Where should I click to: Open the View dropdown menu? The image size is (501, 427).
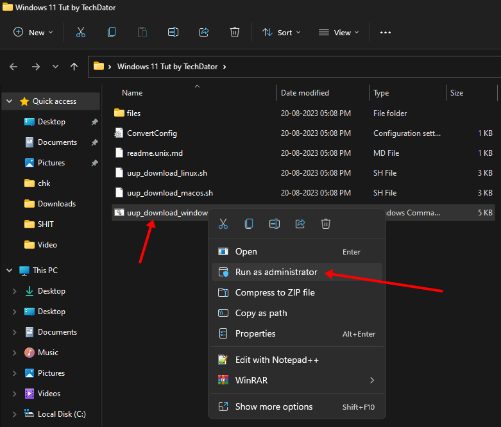pyautogui.click(x=339, y=32)
